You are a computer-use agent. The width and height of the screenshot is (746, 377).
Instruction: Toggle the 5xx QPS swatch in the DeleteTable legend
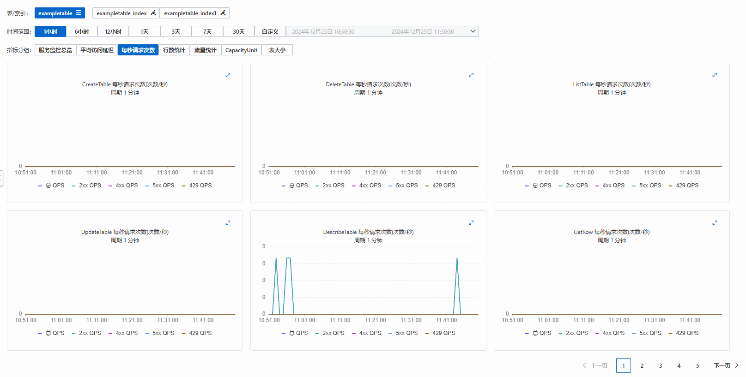390,186
